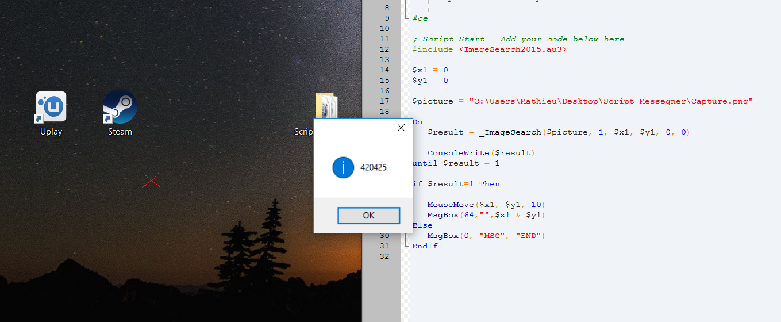Viewport: 781px width, 322px height.
Task: Click the EndIf keyword
Action: pos(425,246)
